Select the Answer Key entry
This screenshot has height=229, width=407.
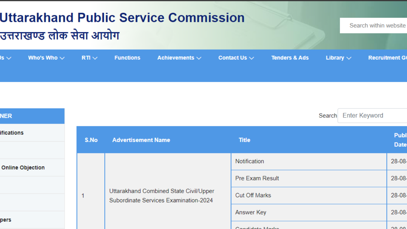point(251,212)
